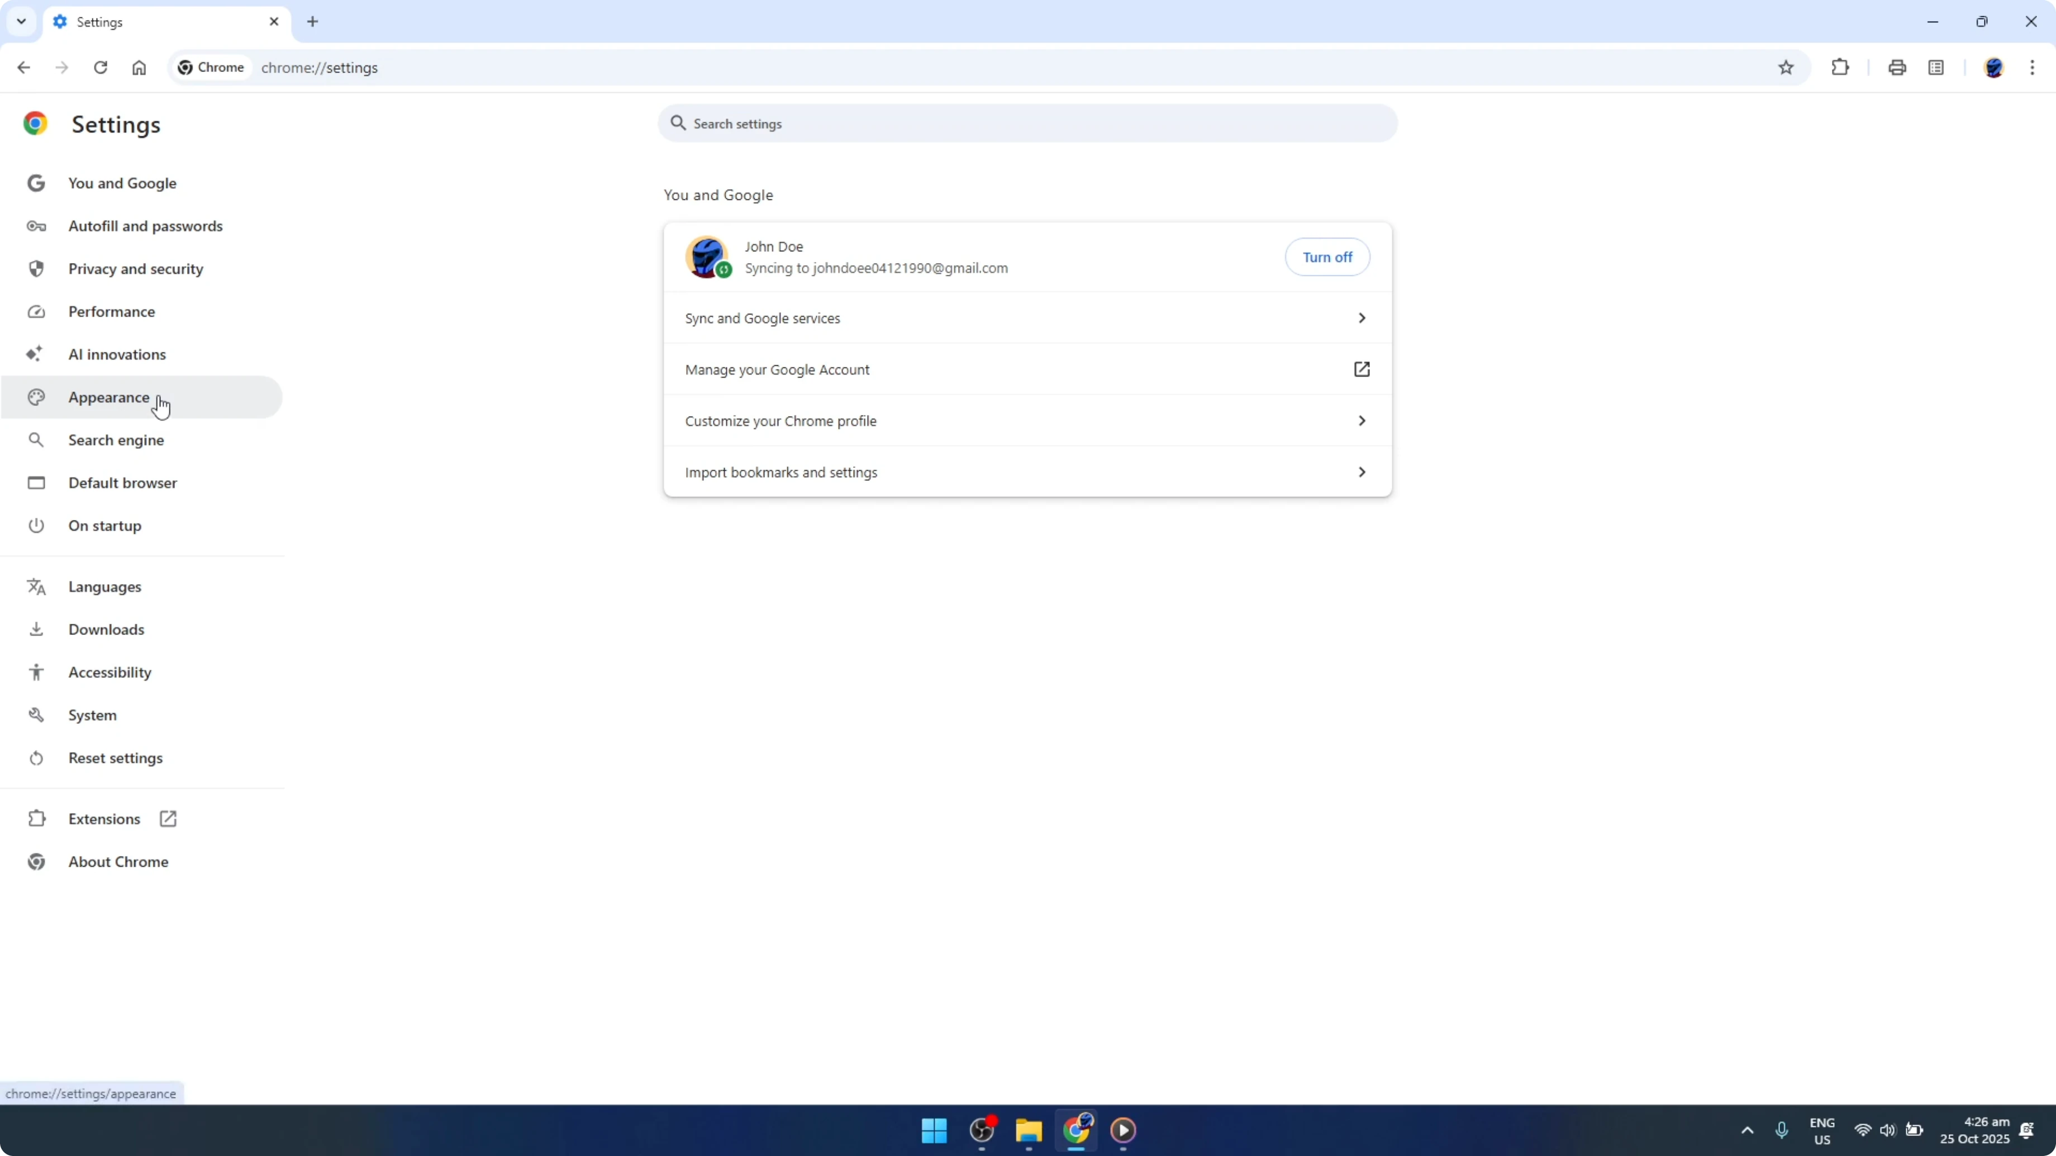Click the microphone icon in system tray
This screenshot has width=2056, height=1156.
coord(1782,1130)
